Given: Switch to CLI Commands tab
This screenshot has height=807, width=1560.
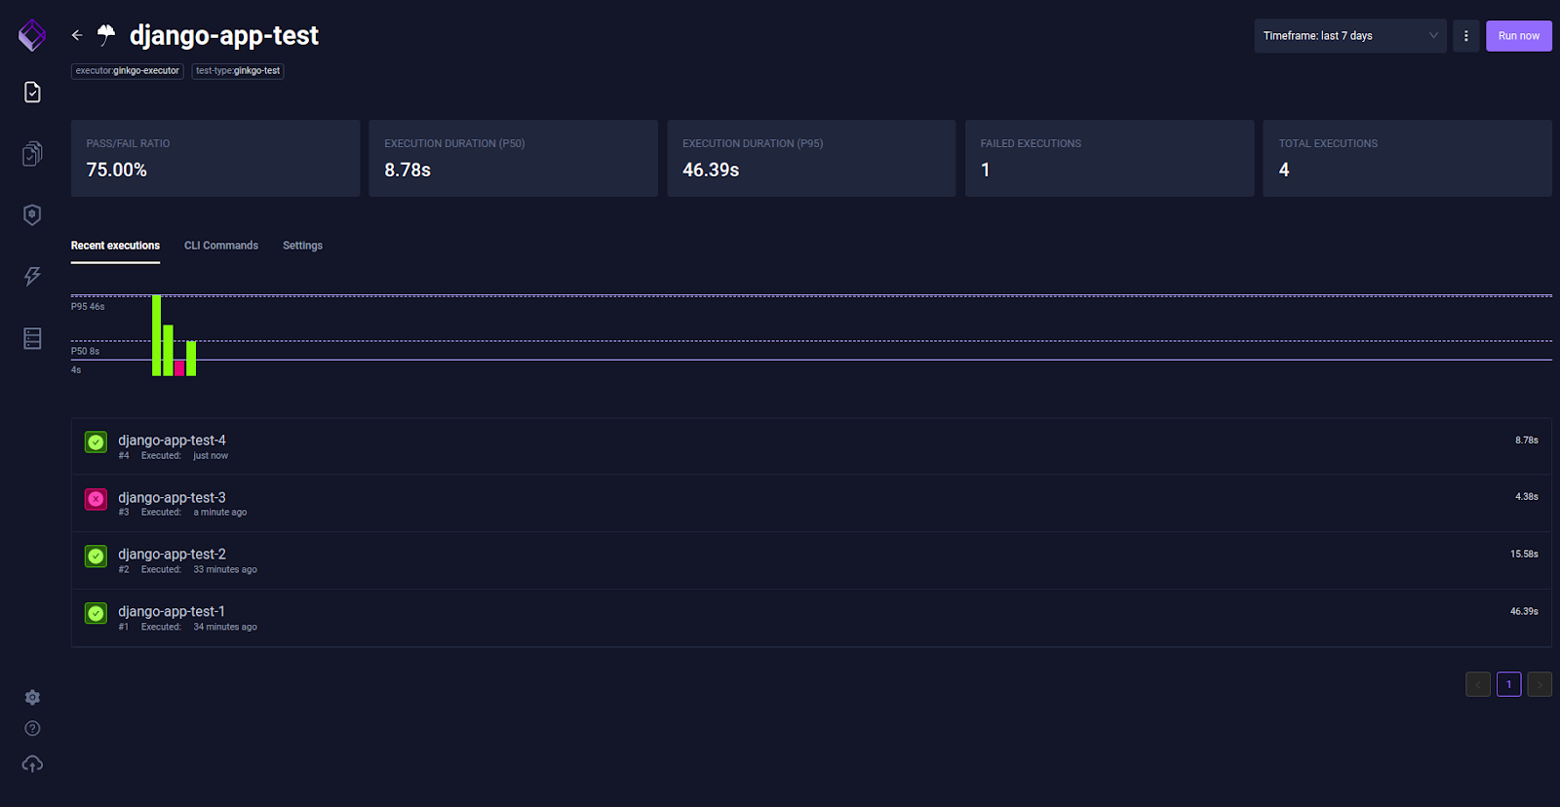Looking at the screenshot, I should (x=221, y=246).
